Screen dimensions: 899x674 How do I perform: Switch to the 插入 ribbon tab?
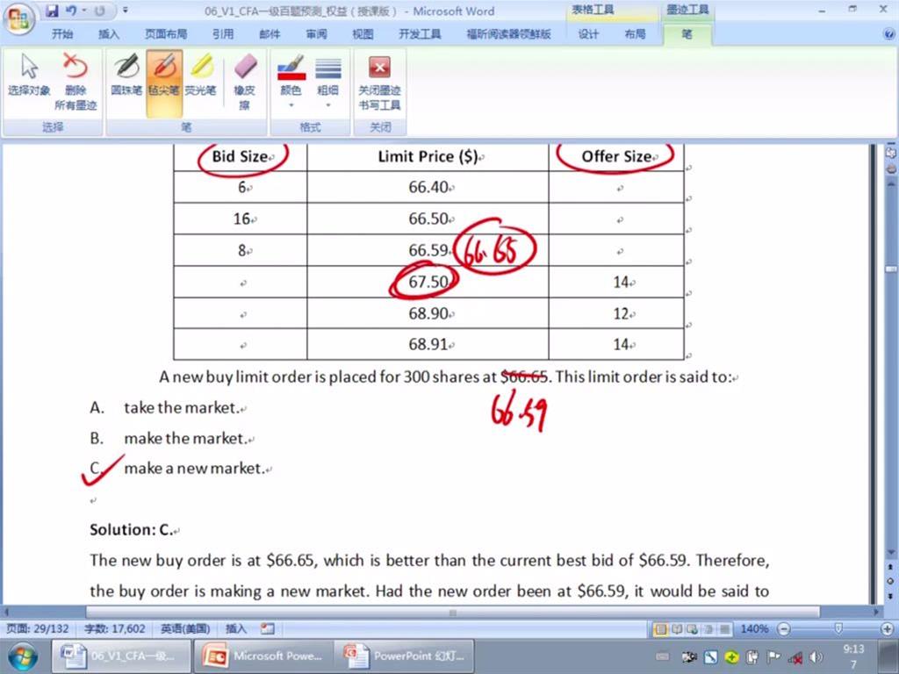coord(108,34)
